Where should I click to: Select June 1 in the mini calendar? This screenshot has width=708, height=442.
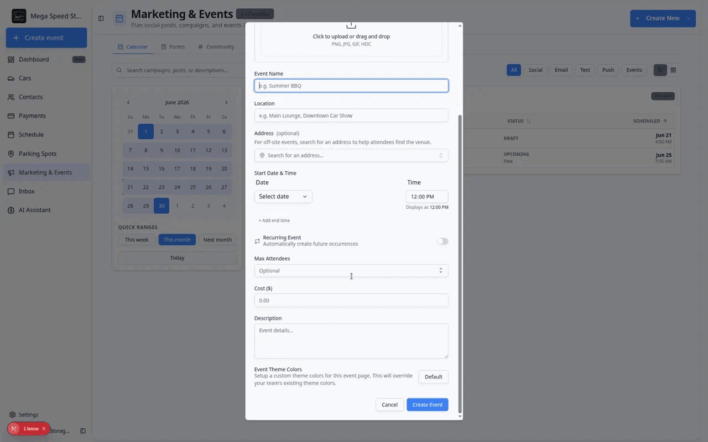click(x=146, y=131)
